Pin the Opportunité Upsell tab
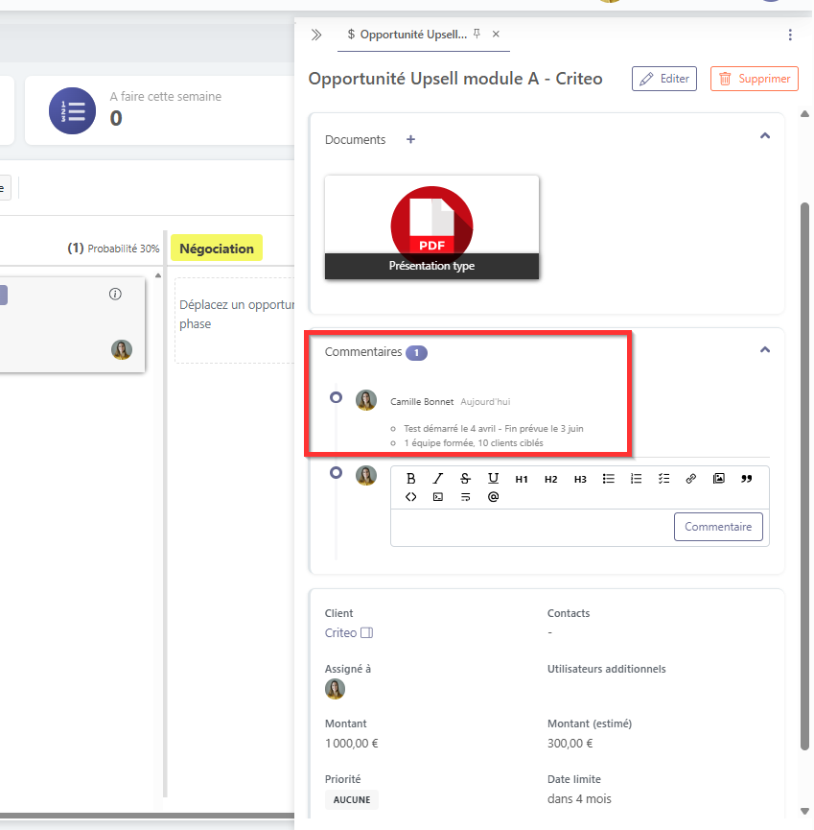The width and height of the screenshot is (814, 830). (x=477, y=34)
